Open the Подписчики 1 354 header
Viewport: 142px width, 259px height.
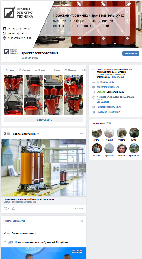pyautogui.click(x=101, y=123)
